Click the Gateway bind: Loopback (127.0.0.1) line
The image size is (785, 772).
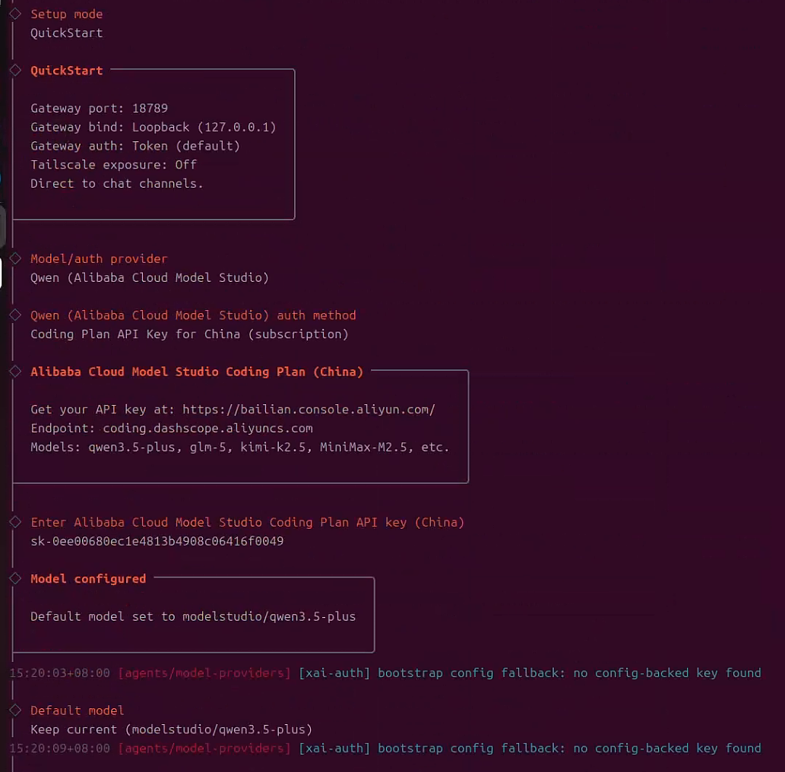[x=153, y=127]
